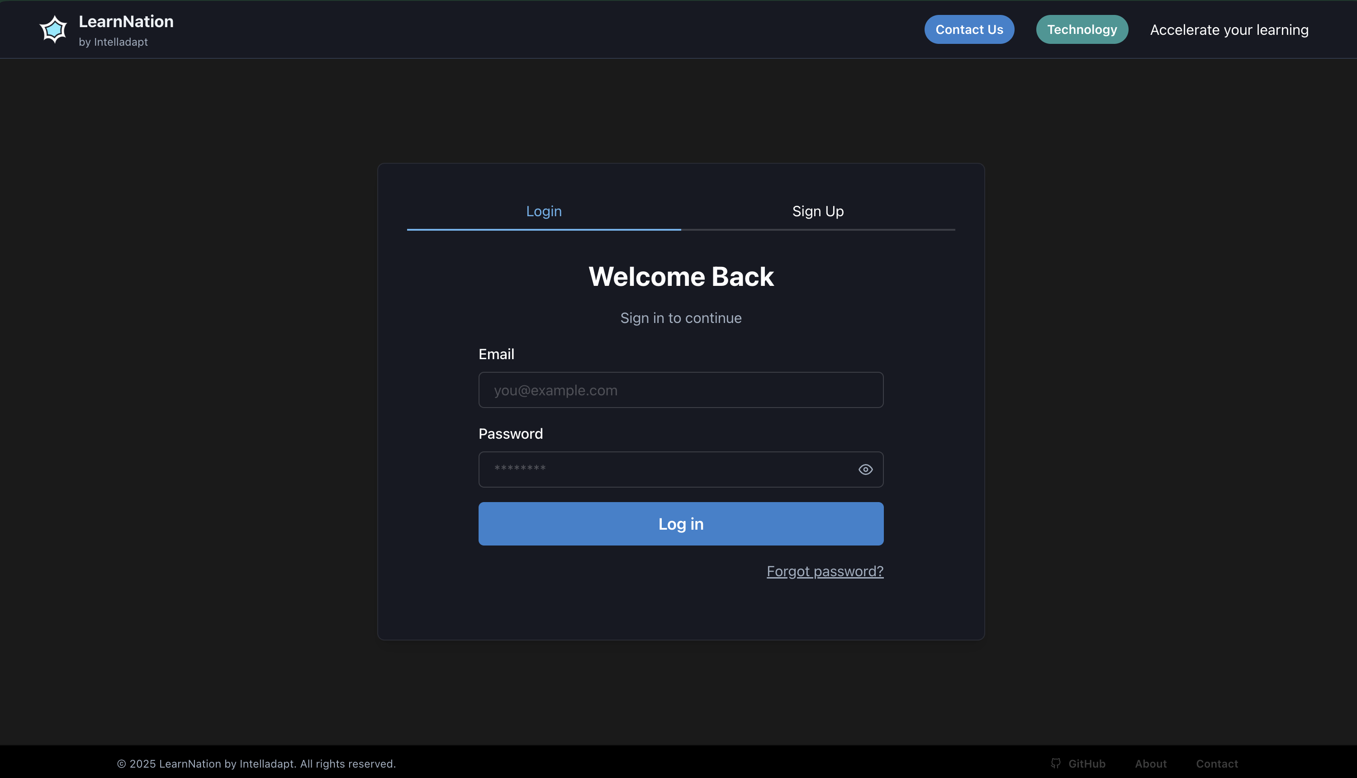
Task: Select the Login tab
Action: pos(543,211)
